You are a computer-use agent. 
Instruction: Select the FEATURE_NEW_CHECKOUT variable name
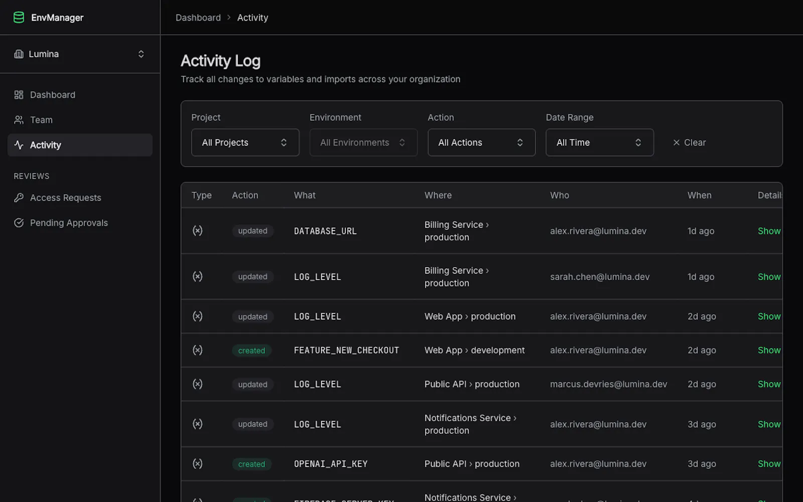pyautogui.click(x=346, y=350)
